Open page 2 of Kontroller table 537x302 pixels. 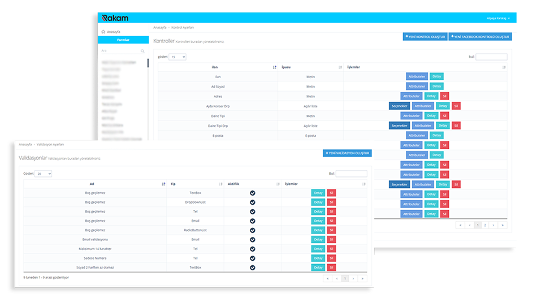pyautogui.click(x=484, y=225)
